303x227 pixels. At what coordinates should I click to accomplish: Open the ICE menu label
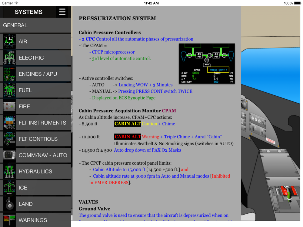(x=23, y=187)
